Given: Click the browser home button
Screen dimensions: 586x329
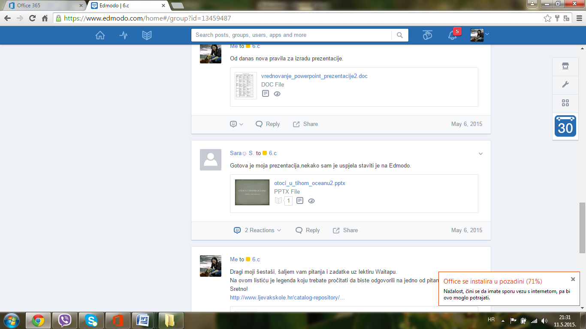Looking at the screenshot, I should click(x=45, y=18).
